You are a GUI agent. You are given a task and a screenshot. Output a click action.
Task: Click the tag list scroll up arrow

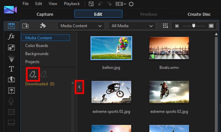click(73, 83)
